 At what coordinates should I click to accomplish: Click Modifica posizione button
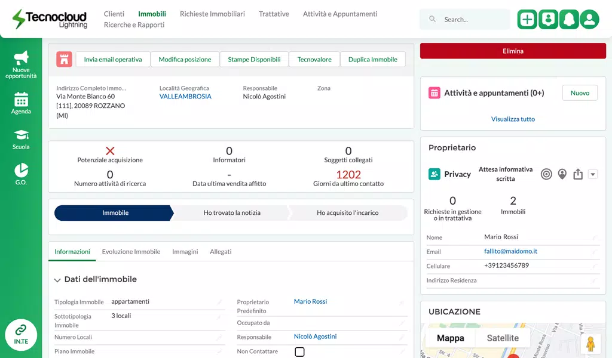click(185, 59)
